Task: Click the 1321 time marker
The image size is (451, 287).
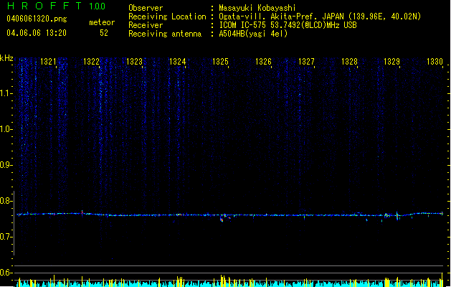Action: point(48,62)
